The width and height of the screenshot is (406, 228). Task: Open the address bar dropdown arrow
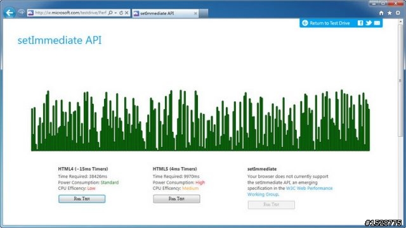click(x=115, y=13)
